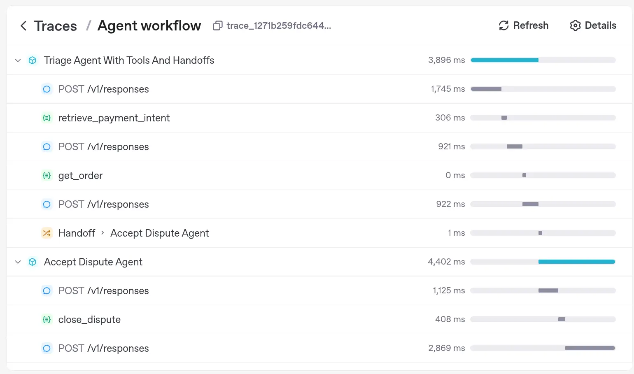Click the copy trace ID icon
Image resolution: width=634 pixels, height=374 pixels.
pyautogui.click(x=217, y=26)
